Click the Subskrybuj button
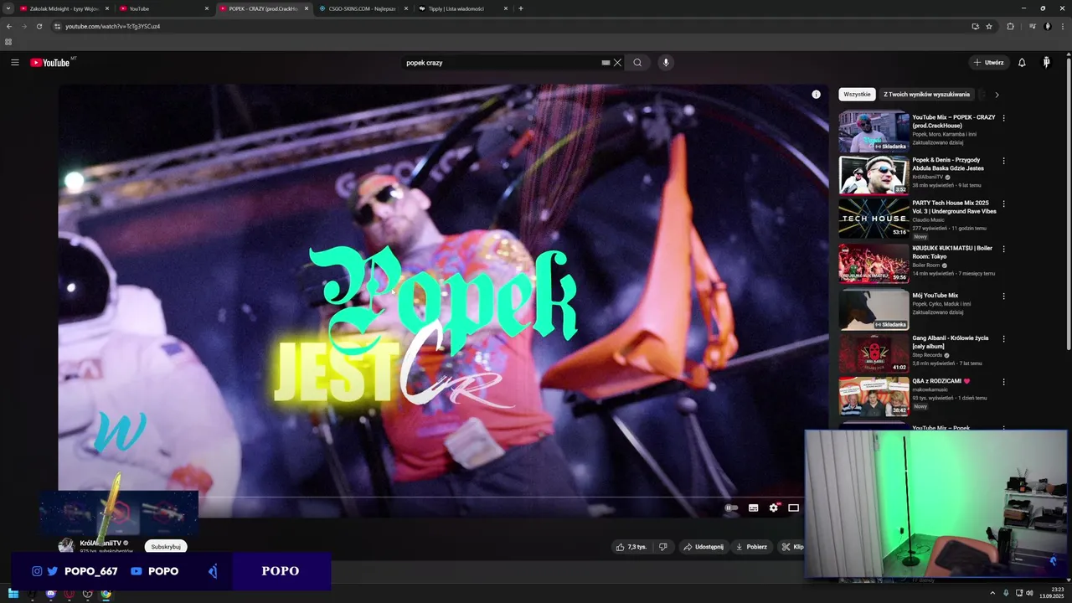 point(166,547)
